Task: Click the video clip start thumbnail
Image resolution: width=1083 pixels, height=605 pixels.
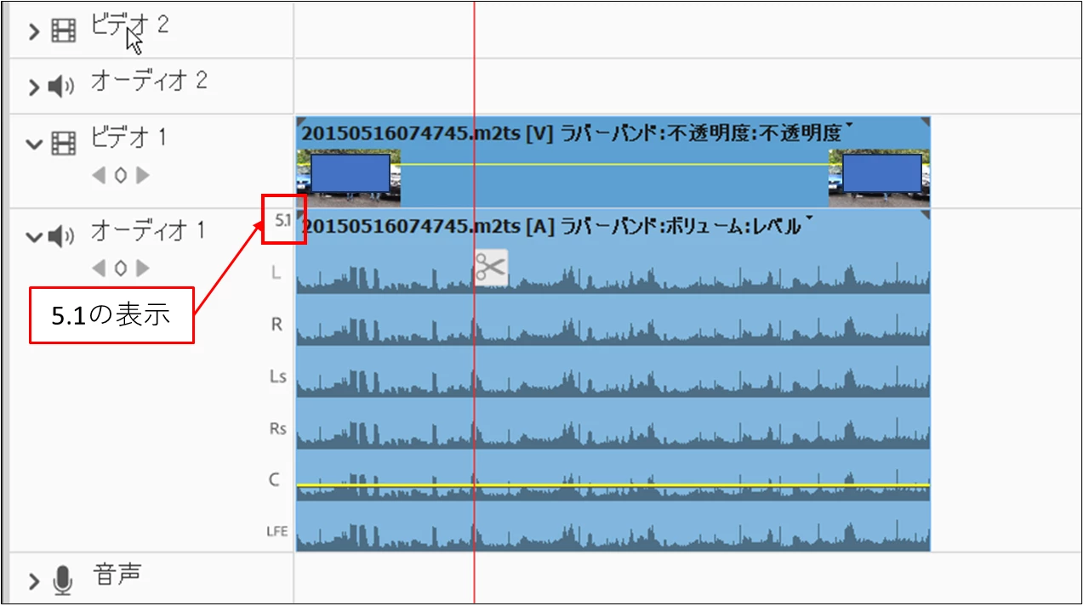Action: coord(349,178)
